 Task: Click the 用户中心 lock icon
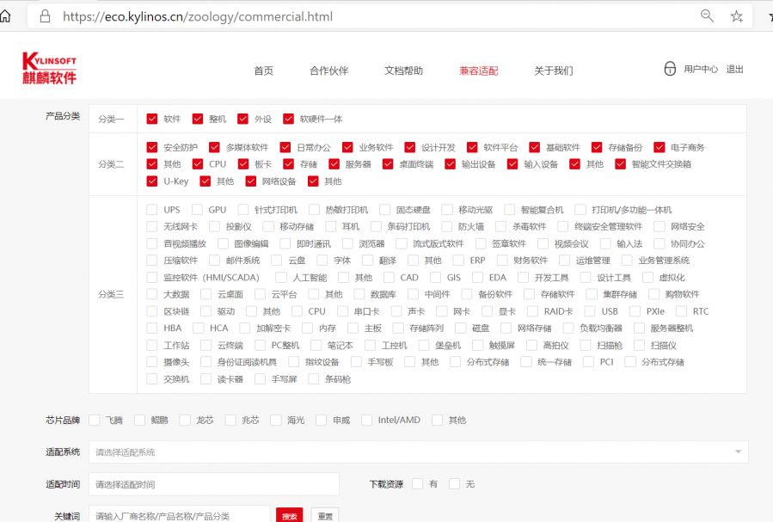point(670,69)
